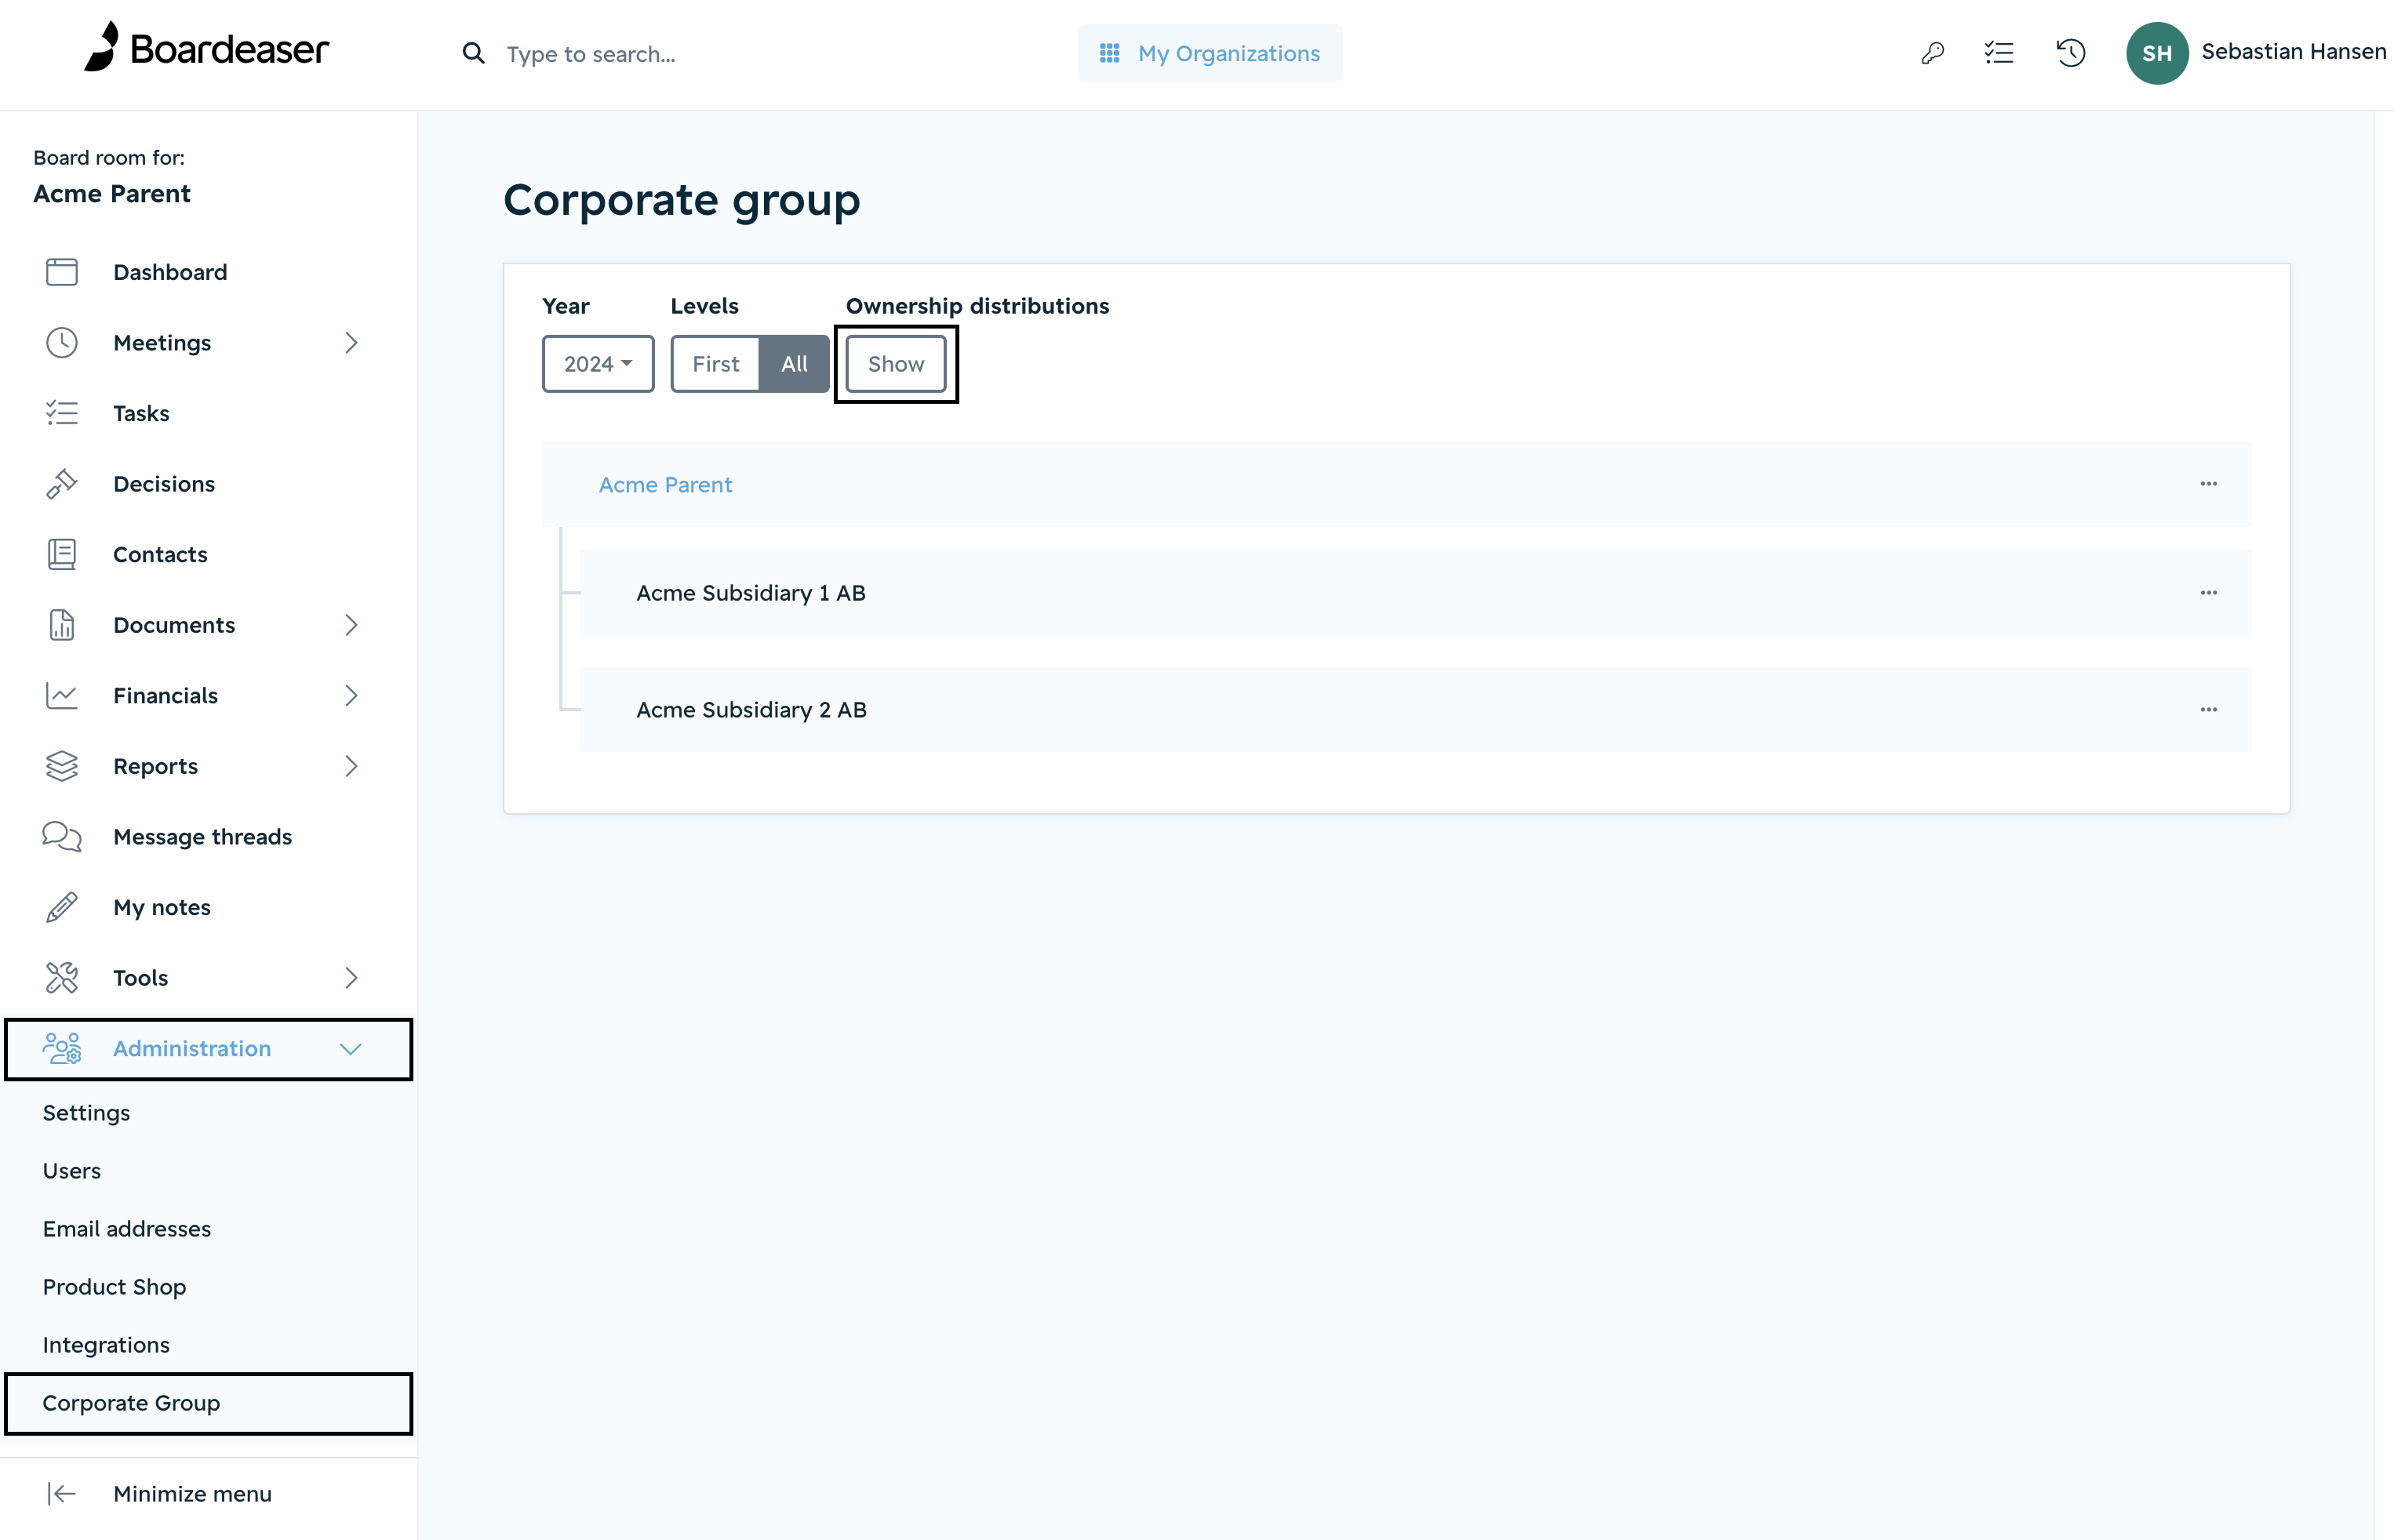Open the Email addresses page
This screenshot has height=1540, width=2394.
127,1229
